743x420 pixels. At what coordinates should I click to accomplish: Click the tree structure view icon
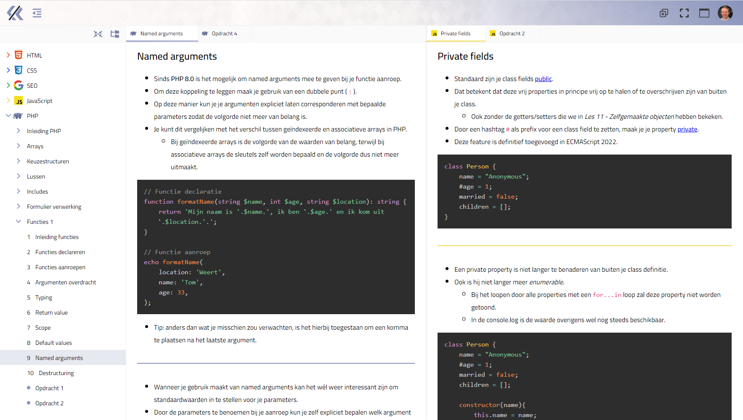(115, 34)
